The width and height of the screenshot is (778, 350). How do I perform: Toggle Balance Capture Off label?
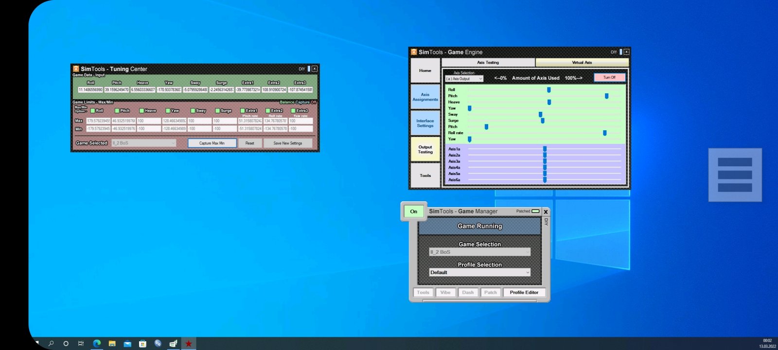click(x=298, y=102)
